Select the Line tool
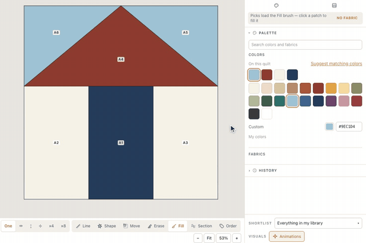Image resolution: width=366 pixels, height=243 pixels. 83,226
